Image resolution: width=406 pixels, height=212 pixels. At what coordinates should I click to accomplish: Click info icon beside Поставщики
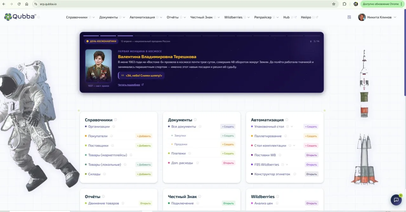[113, 146]
